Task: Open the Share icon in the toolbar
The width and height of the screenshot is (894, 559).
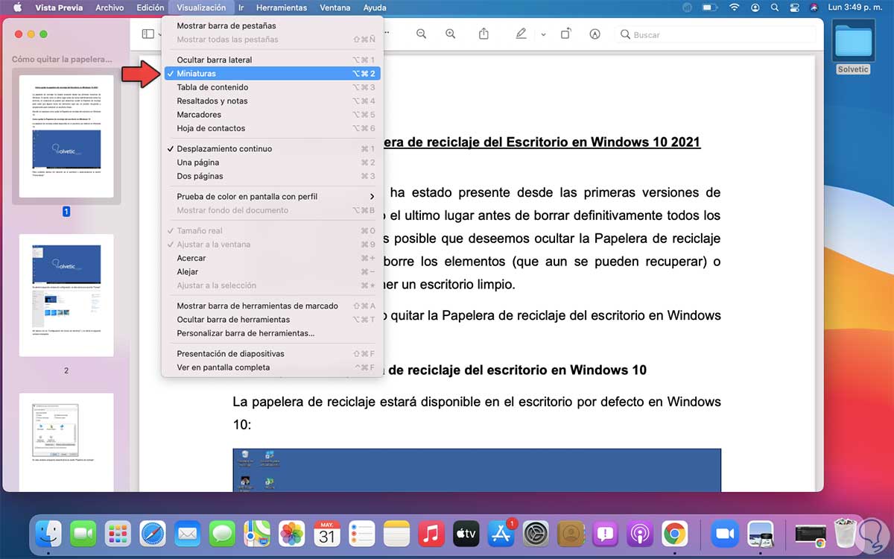Action: [484, 34]
